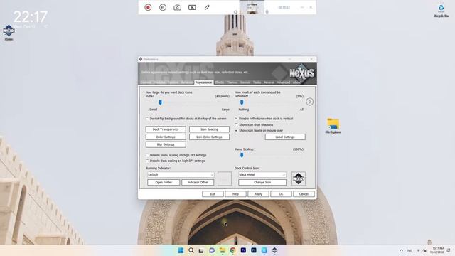Open Adobe Photoshop from the taskbar
This screenshot has height=256, width=455.
[254, 250]
